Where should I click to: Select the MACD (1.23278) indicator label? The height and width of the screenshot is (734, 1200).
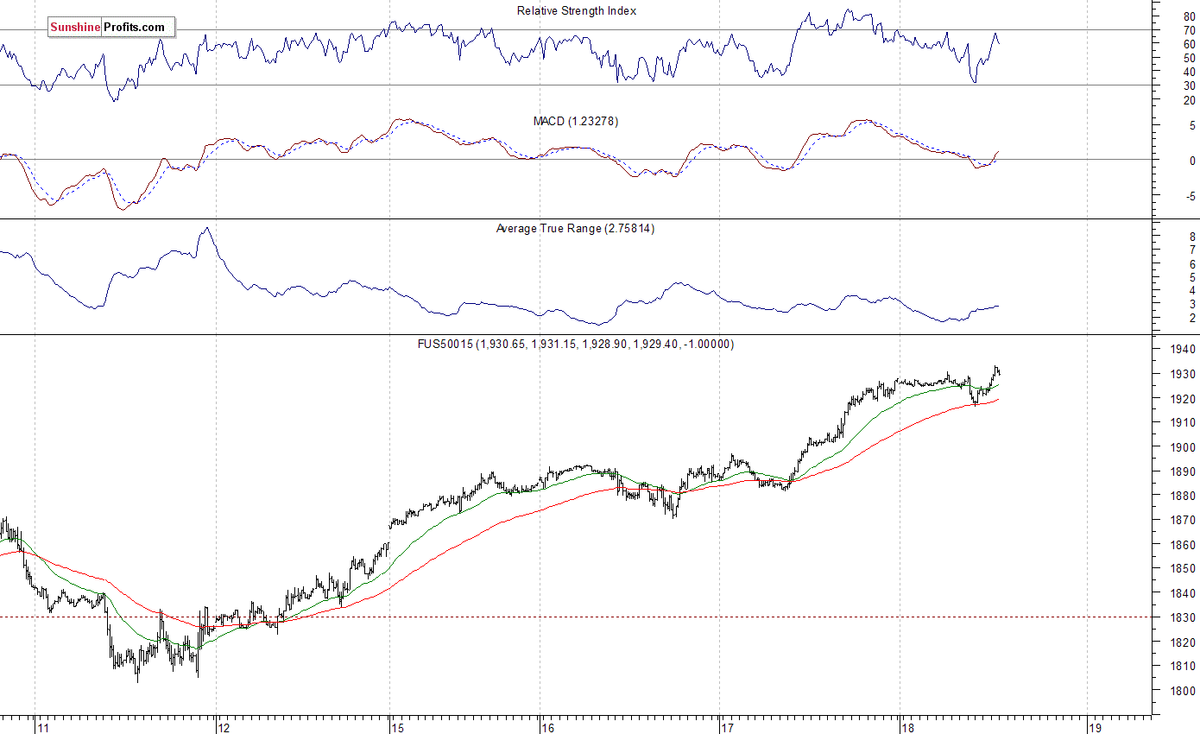pos(576,122)
